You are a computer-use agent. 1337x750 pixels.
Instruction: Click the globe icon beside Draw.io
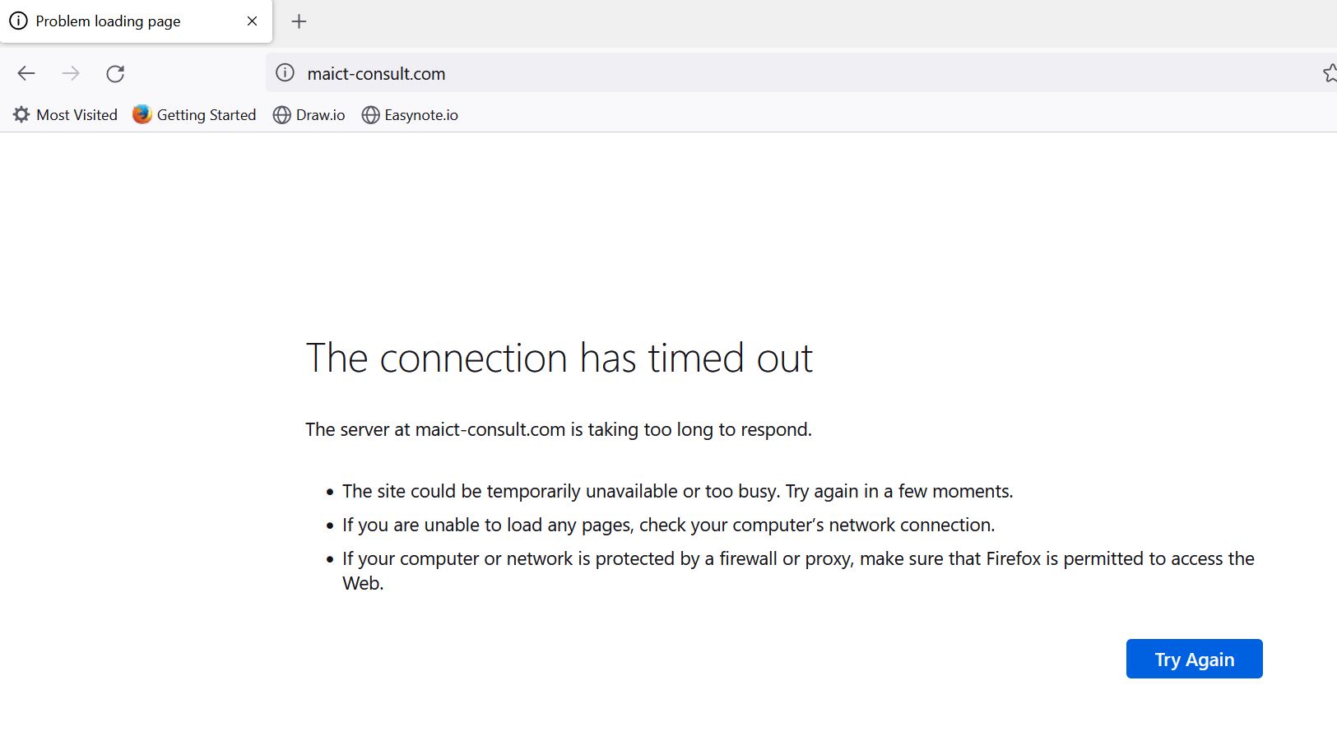point(281,115)
